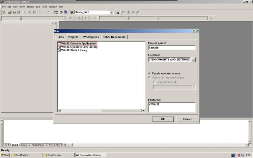253x158 pixels.
Task: Open the Dependency of dropdown list
Action: [x=194, y=87]
